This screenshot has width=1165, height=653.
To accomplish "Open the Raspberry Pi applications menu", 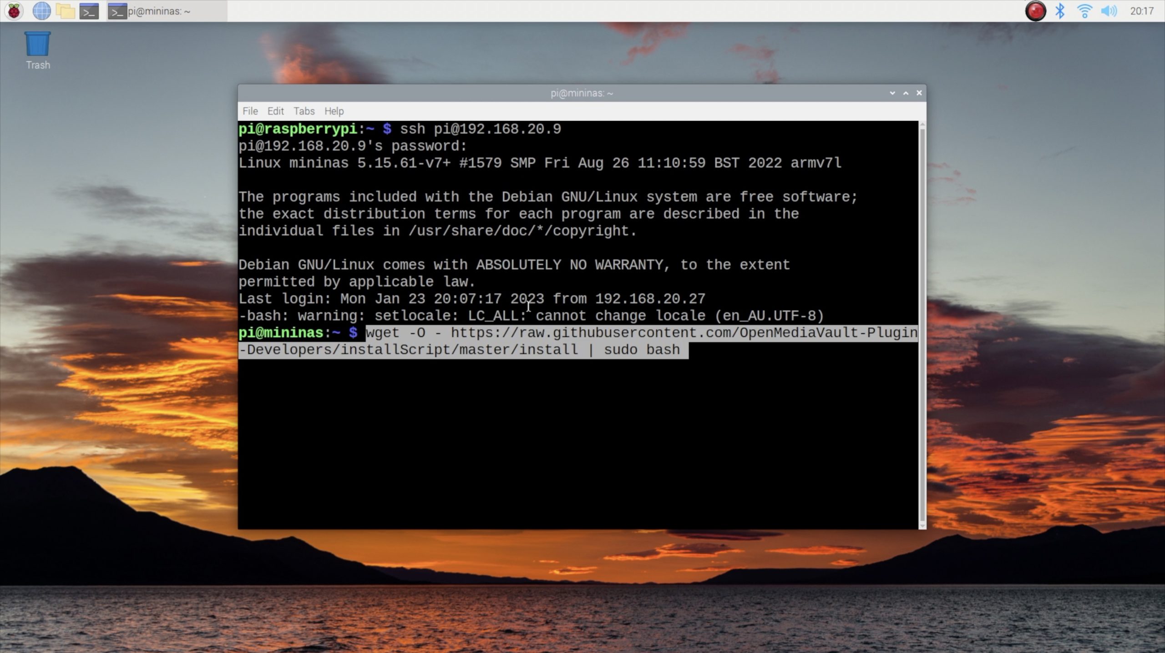I will (x=13, y=10).
